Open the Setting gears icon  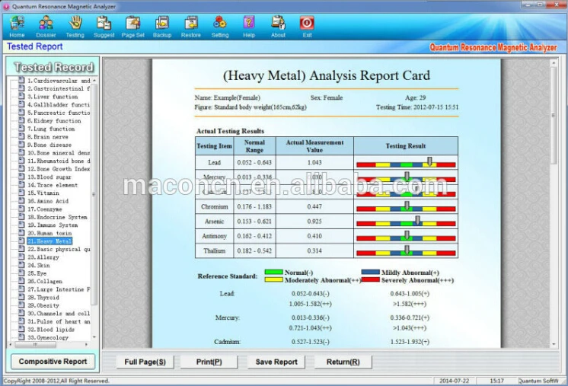(220, 25)
